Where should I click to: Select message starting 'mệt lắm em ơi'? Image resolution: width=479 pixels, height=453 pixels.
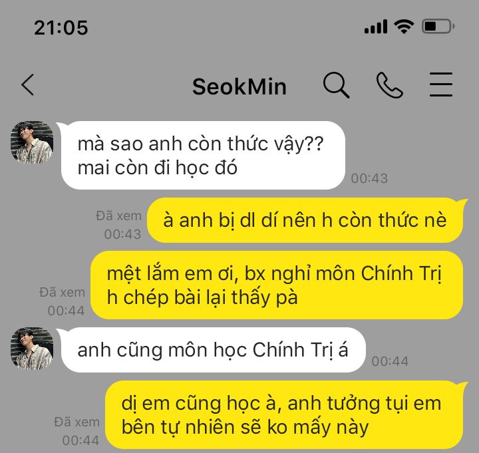277,285
